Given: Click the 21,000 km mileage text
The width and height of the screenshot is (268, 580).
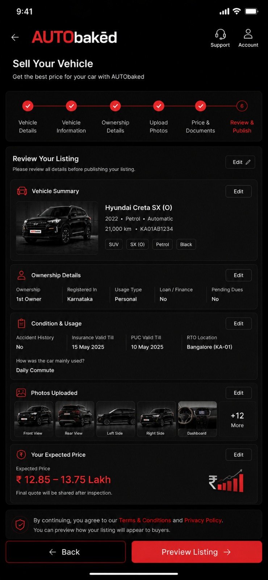Looking at the screenshot, I should pos(118,229).
